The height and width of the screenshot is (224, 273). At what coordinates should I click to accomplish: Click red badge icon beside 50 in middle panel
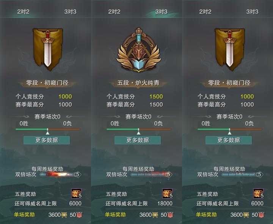pos(170,215)
